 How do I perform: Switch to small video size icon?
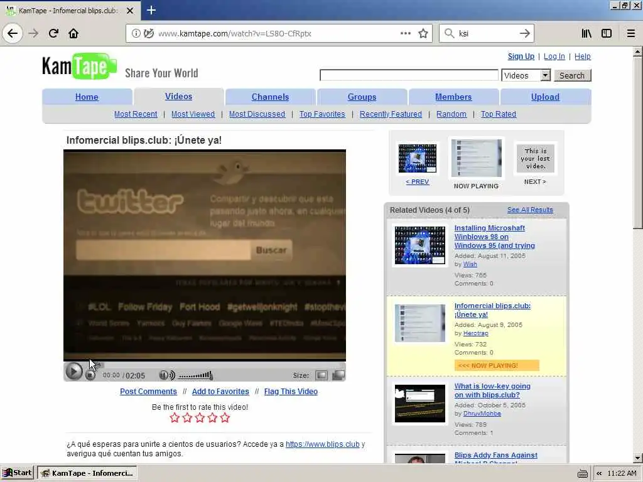pyautogui.click(x=321, y=375)
